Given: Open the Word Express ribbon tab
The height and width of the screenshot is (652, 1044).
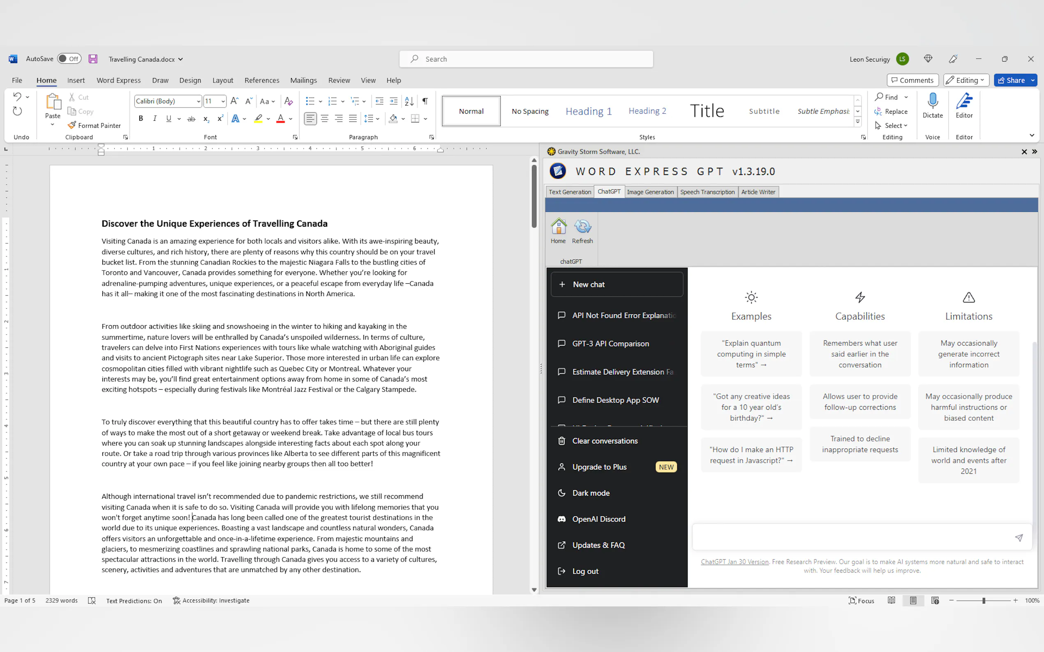Looking at the screenshot, I should coord(118,80).
